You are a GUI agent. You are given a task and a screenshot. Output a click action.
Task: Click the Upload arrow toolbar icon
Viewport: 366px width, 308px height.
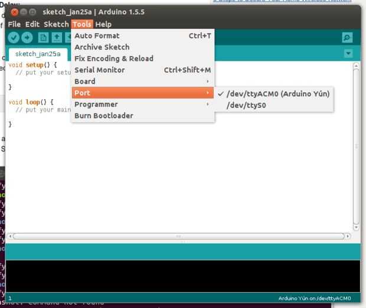pyautogui.click(x=27, y=37)
